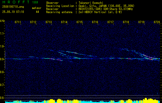Click the 0719 time marker

(x=141, y=22)
